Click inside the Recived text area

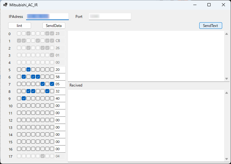146,126
